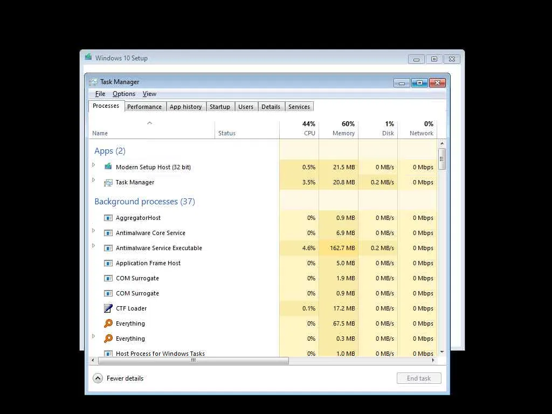Select the Processes tab
This screenshot has width=552, height=414.
(106, 106)
